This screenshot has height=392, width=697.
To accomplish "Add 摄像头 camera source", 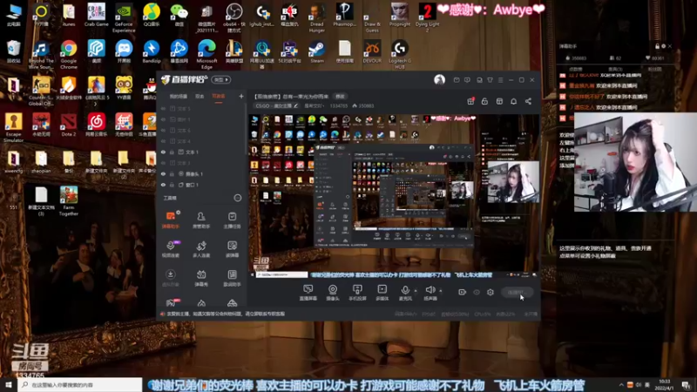I will point(333,293).
